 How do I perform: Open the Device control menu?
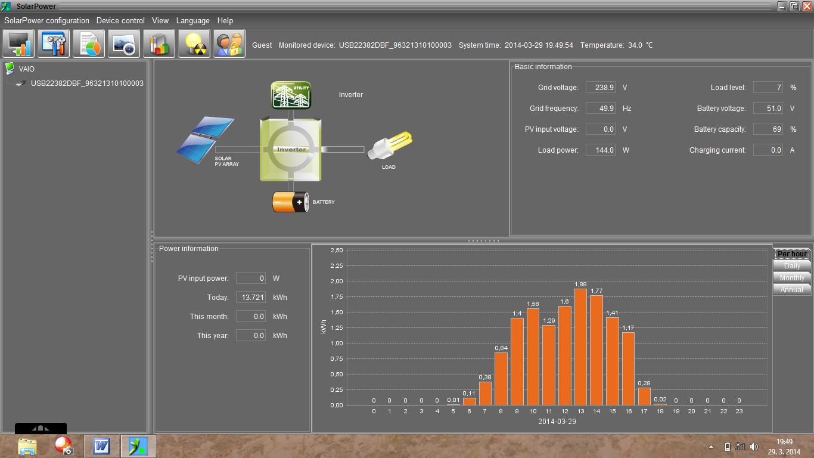120,20
